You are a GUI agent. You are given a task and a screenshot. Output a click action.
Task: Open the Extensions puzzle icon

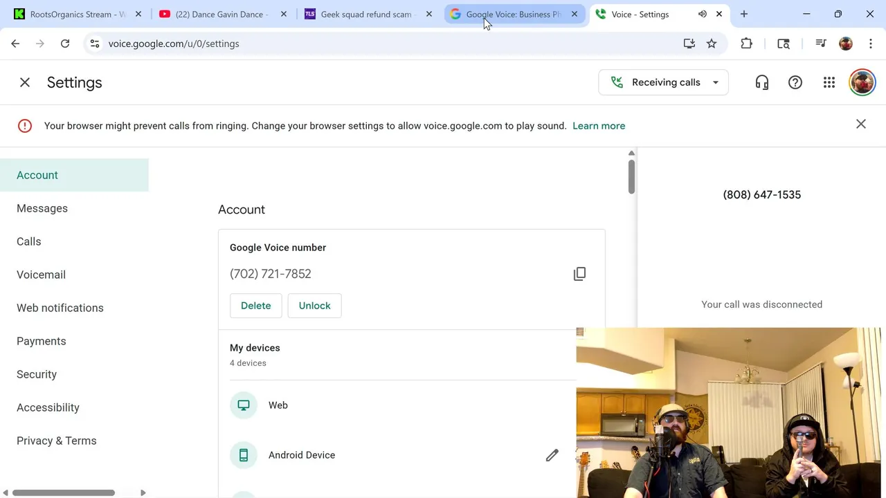(x=746, y=44)
